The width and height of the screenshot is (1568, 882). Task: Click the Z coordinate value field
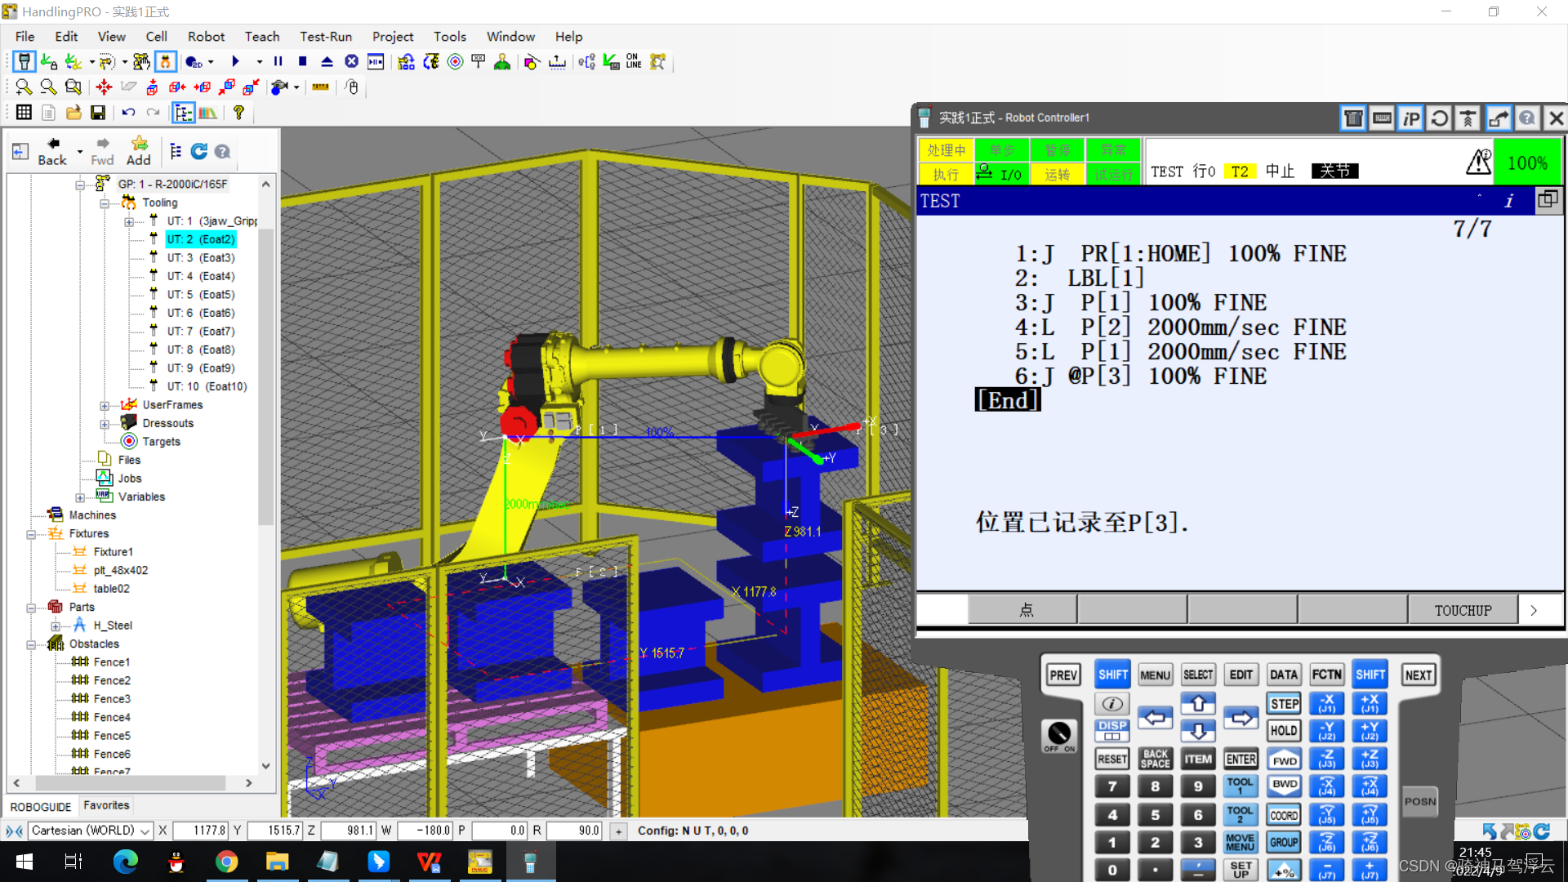[x=349, y=831]
